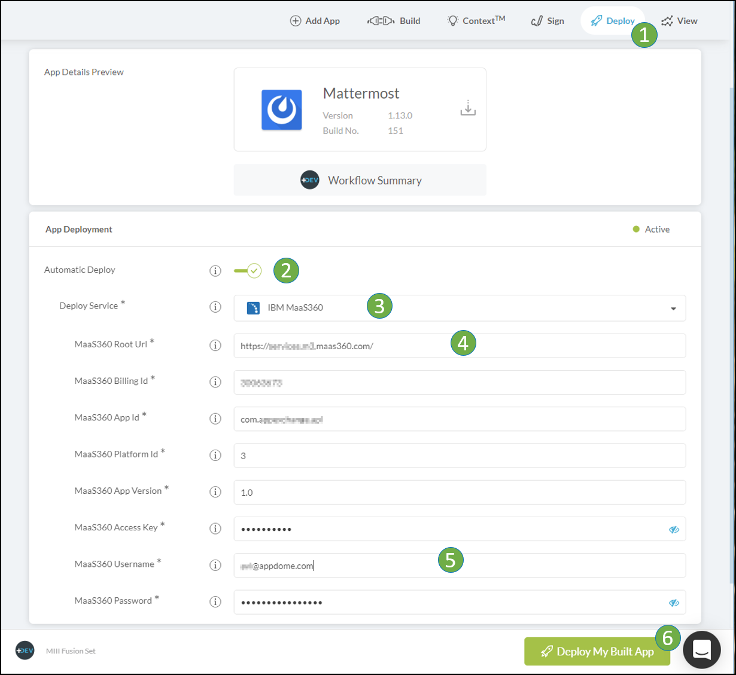Show info for MaaS360 App Version
The height and width of the screenshot is (675, 736).
215,492
